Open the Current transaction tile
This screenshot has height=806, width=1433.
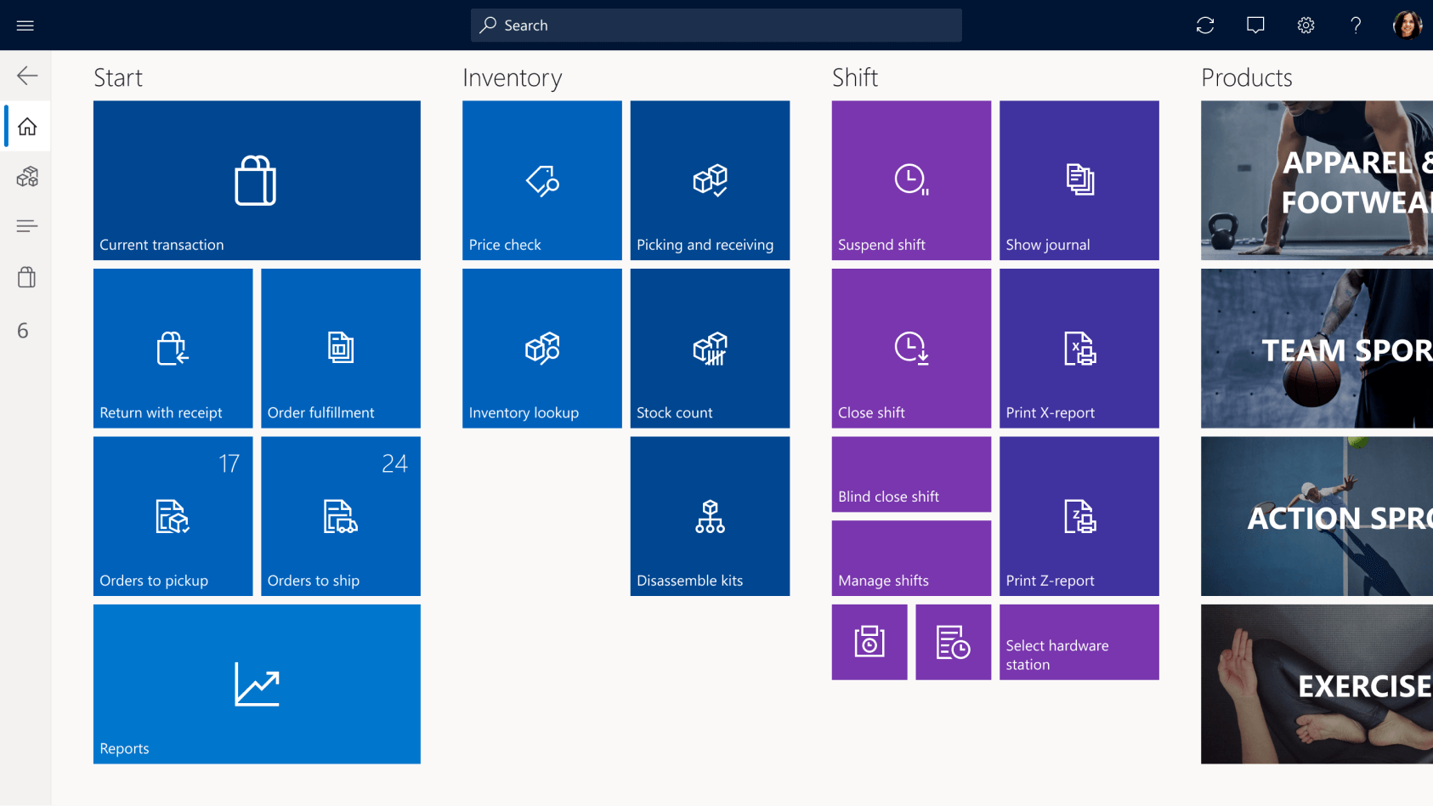click(x=257, y=180)
